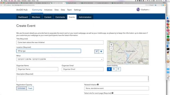
Task: Click the ArcGIS Hub home link
Action: click(x=22, y=10)
